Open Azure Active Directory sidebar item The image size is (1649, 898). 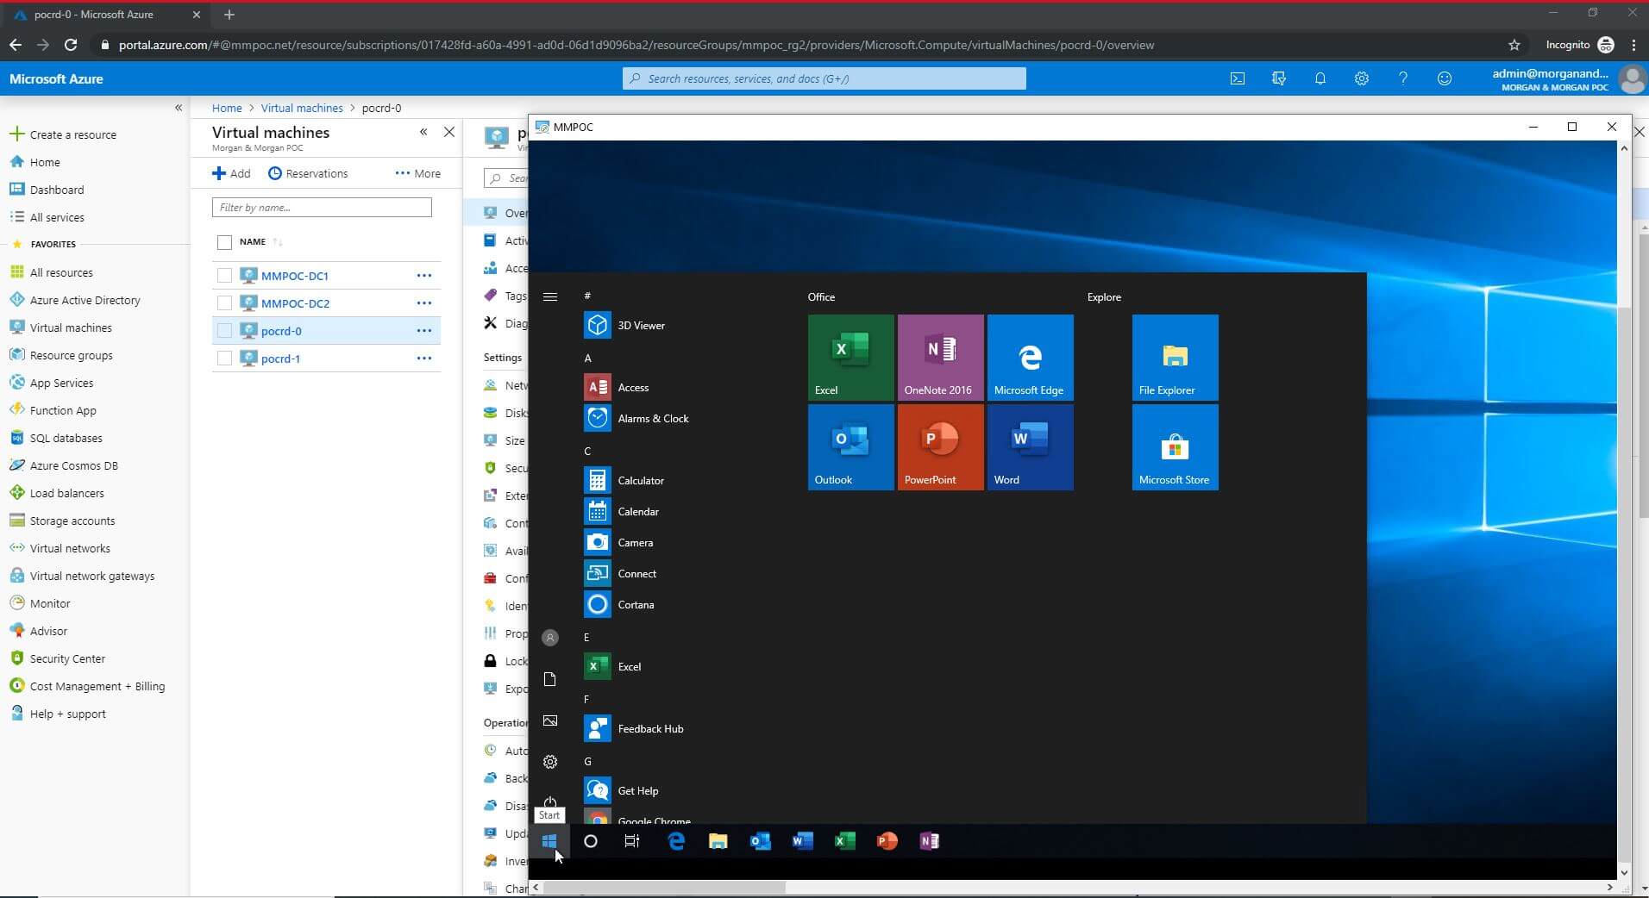(74, 300)
